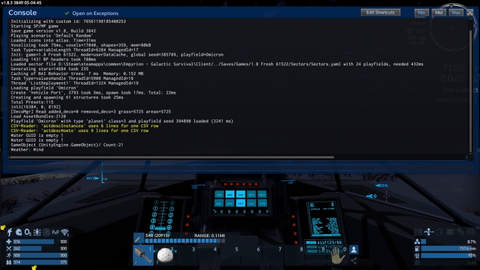Click the 'Weather: Wind' console line
Viewport: 480px width, 270px height.
27,149
